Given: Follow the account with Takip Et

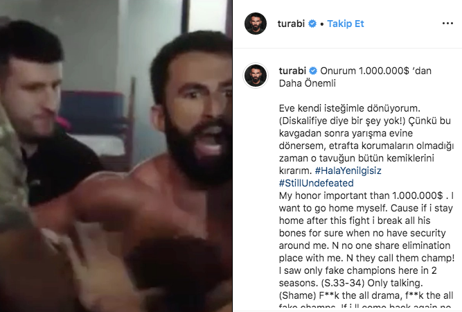Looking at the screenshot, I should click(x=346, y=24).
